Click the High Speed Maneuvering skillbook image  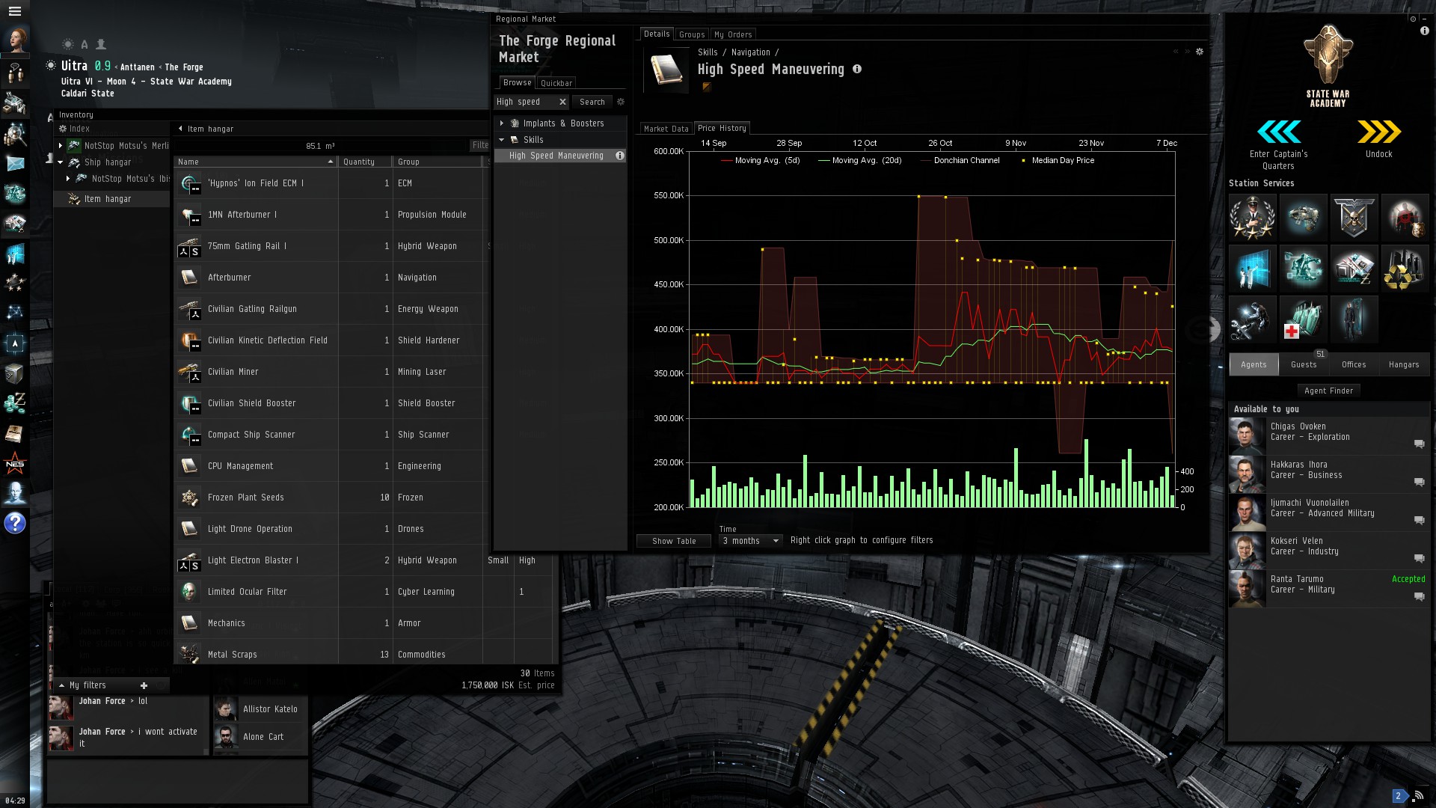[666, 70]
